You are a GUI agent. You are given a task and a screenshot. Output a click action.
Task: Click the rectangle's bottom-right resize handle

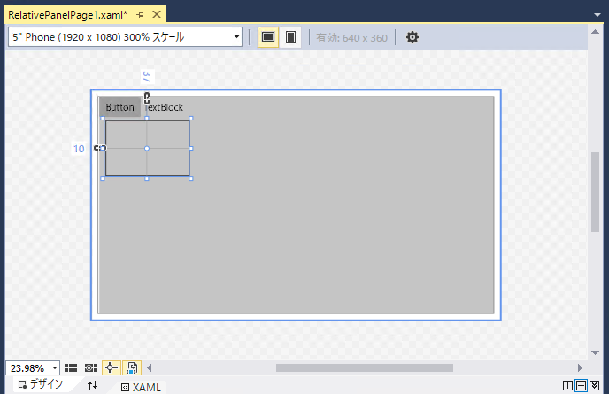click(x=190, y=178)
